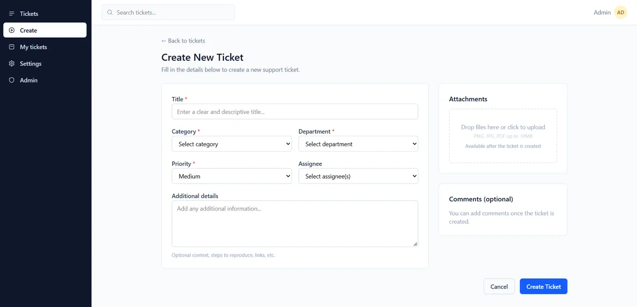This screenshot has height=307, width=637.
Task: Open the Priority dropdown showing Medium
Action: point(232,176)
